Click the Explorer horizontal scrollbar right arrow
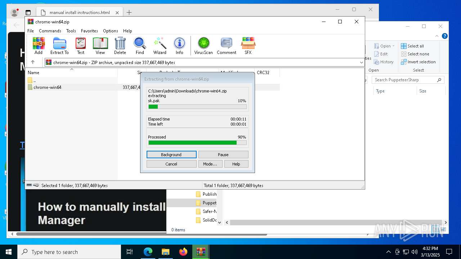 446,223
